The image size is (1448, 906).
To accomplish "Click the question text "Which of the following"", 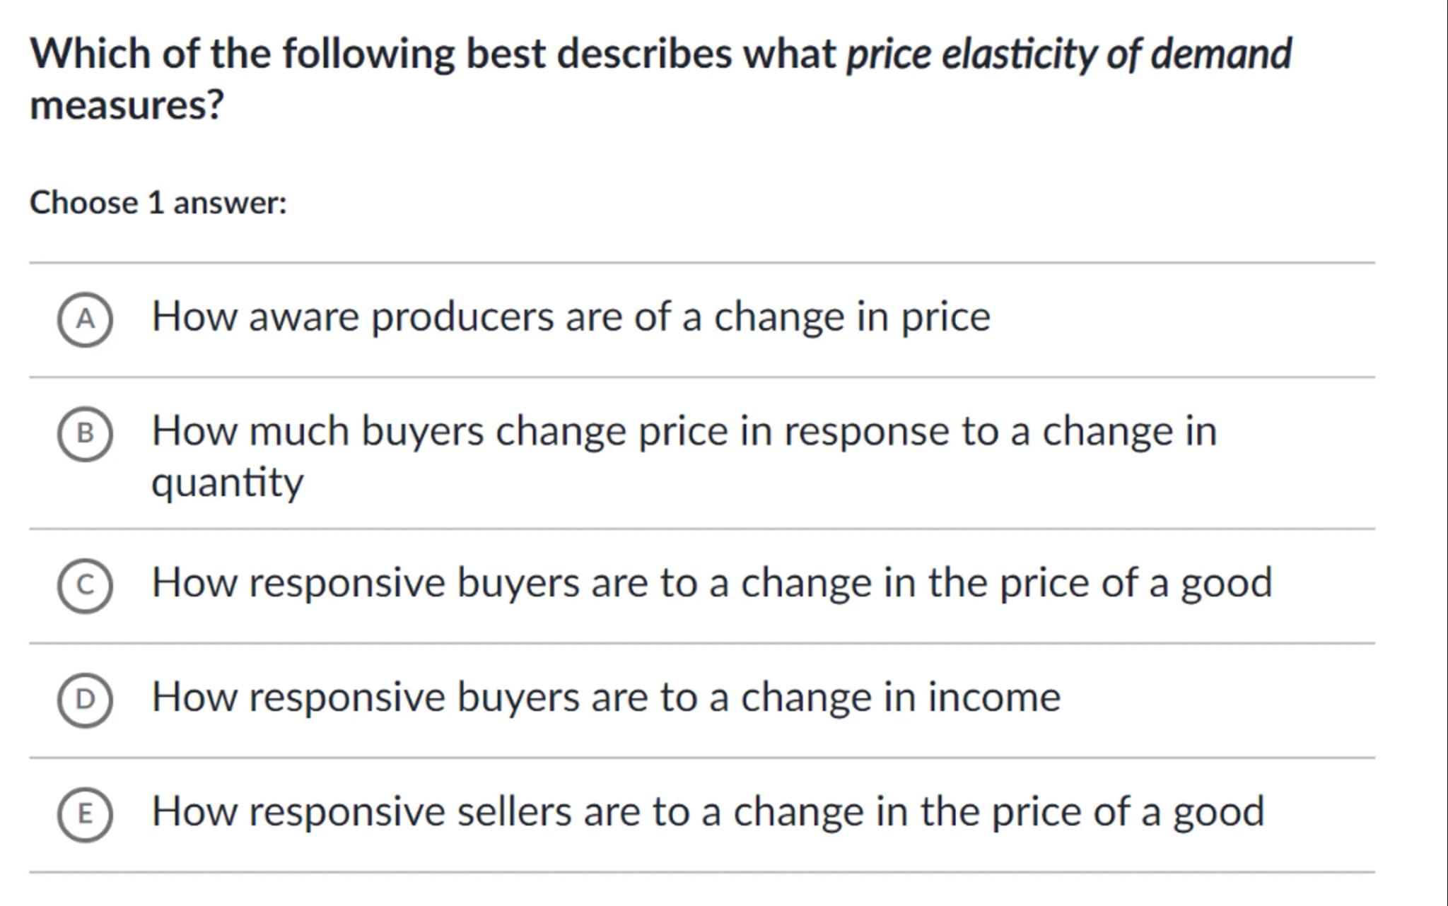I will coord(242,54).
